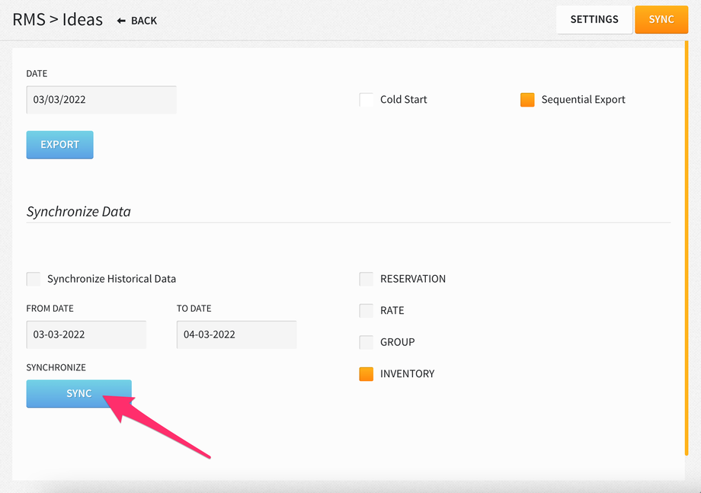Image resolution: width=701 pixels, height=493 pixels.
Task: Click the 'TO DATE' label
Action: (x=194, y=309)
